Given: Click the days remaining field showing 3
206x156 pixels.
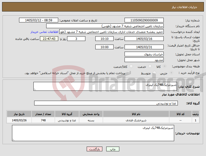Looking at the screenshot, I should point(76,39).
